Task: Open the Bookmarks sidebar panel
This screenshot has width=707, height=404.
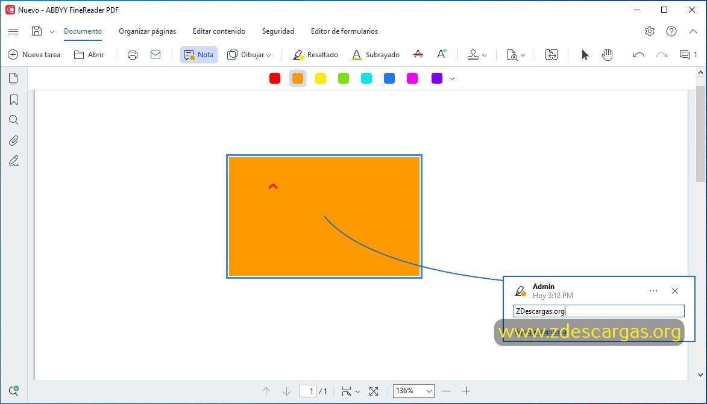Action: [13, 99]
